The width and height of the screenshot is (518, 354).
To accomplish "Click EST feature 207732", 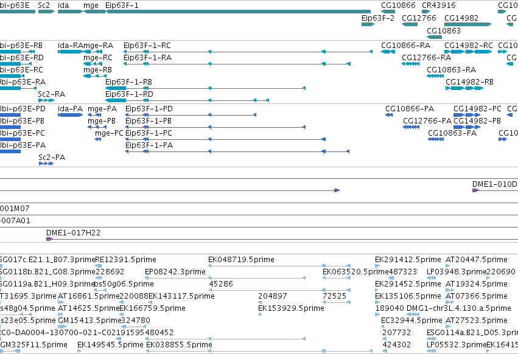I will 396,333.
